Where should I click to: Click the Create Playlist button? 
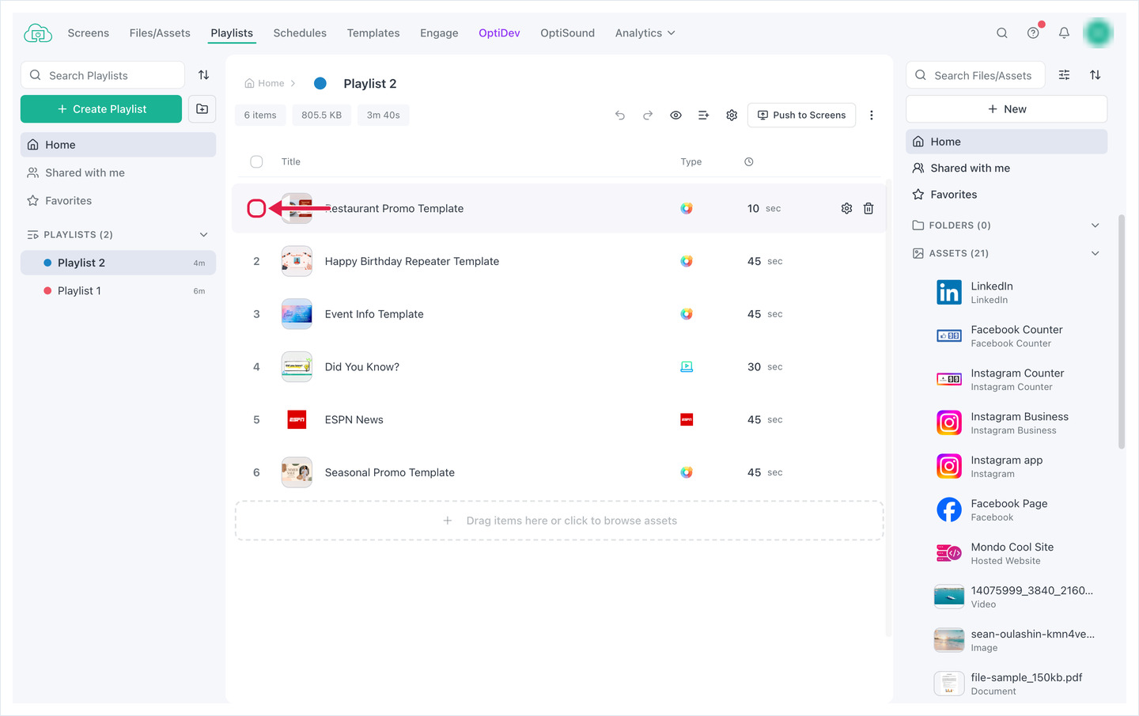point(101,109)
